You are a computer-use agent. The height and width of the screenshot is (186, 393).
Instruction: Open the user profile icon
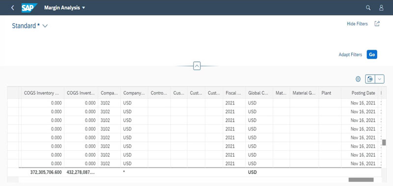[381, 8]
